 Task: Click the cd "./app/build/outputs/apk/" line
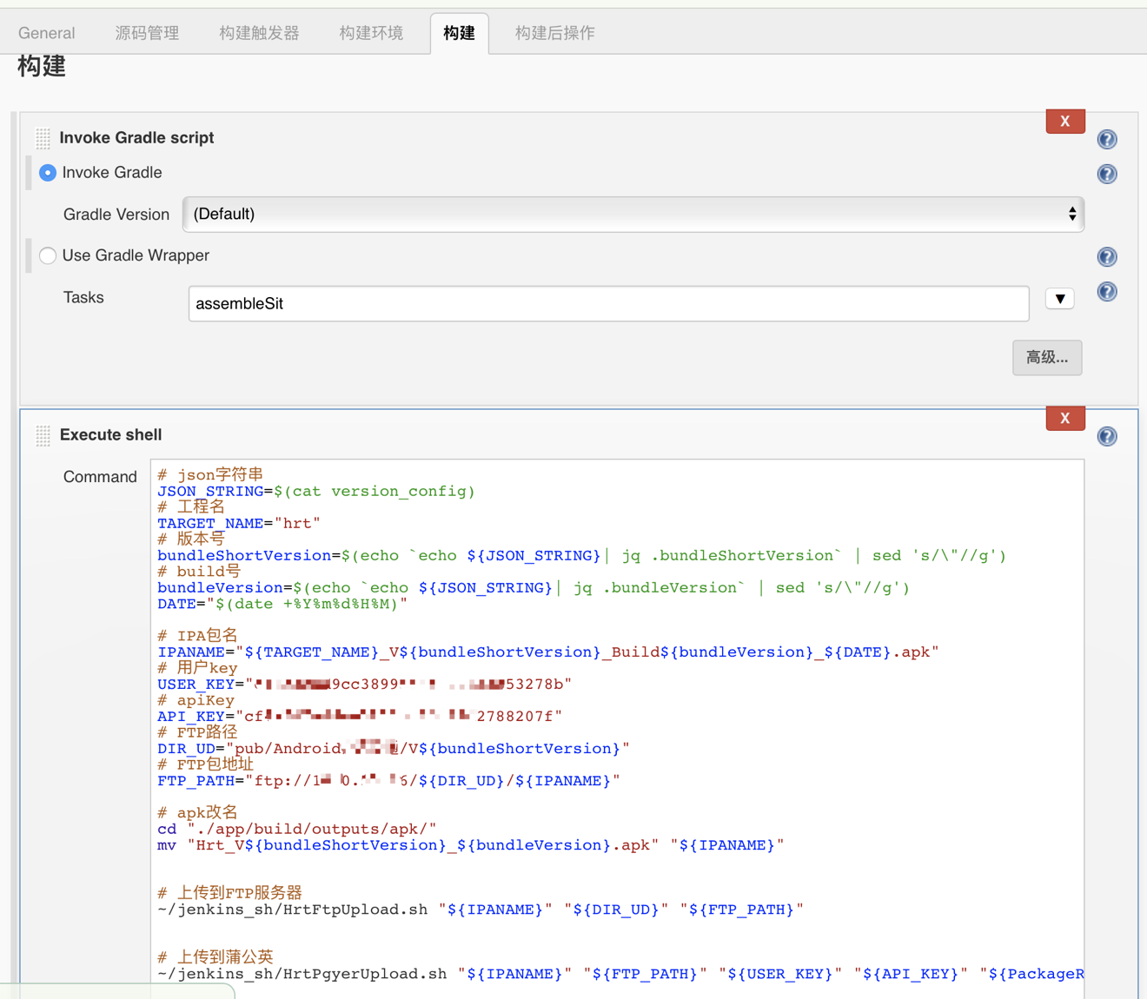[297, 829]
